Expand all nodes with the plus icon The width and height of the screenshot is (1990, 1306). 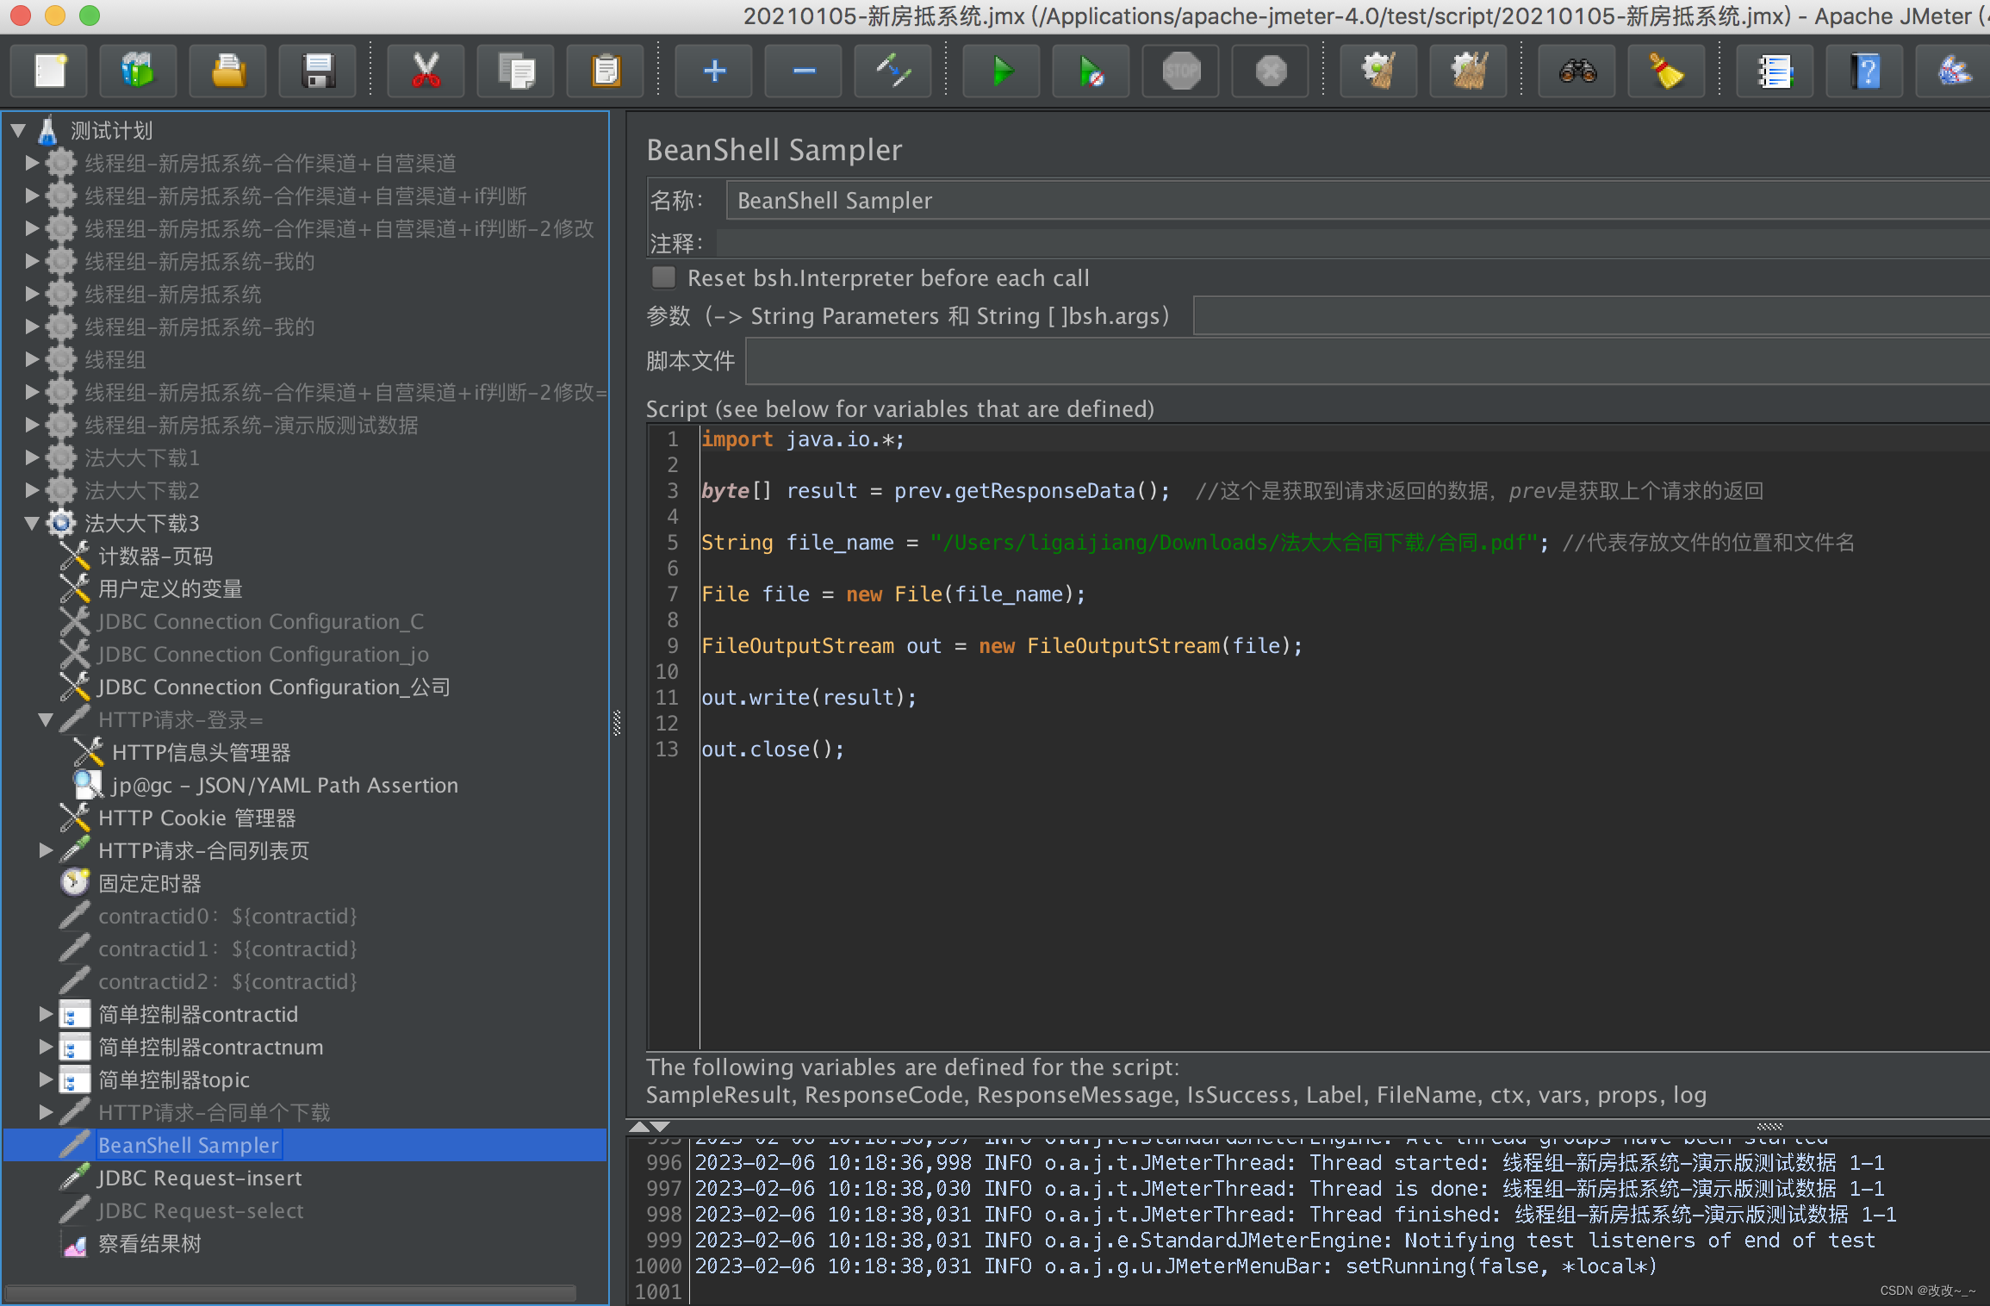tap(714, 71)
